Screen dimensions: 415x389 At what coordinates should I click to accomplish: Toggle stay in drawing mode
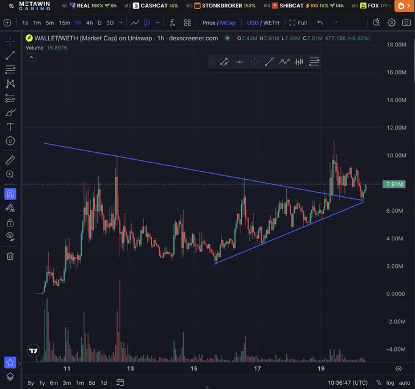coord(10,208)
